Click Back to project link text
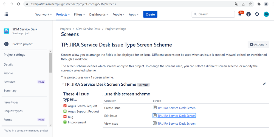Screen dimensions: 274x137 (x=22, y=44)
